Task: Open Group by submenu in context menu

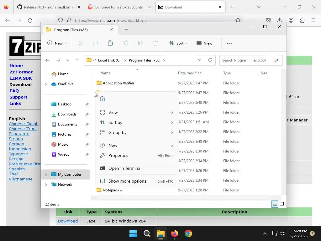Action: (137, 132)
